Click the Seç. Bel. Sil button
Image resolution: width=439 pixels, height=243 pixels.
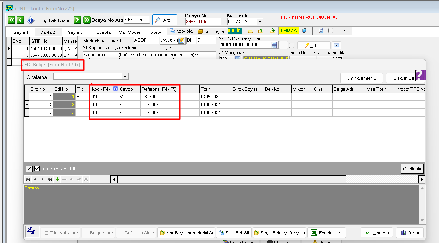[234, 233]
